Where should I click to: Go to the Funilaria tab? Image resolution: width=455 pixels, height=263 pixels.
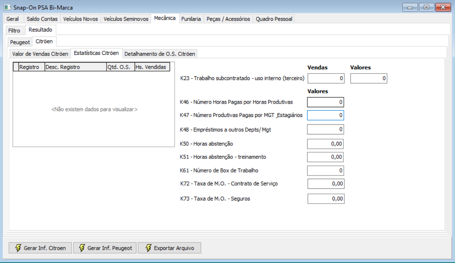pyautogui.click(x=191, y=19)
